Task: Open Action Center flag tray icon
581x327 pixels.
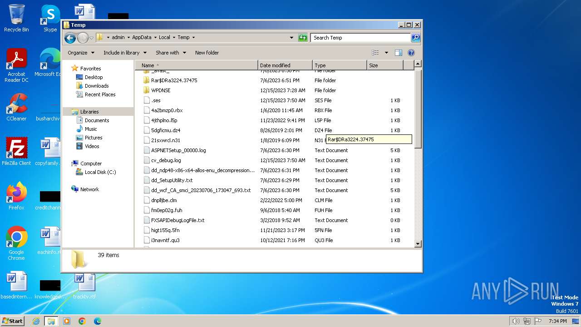Action: (538, 321)
